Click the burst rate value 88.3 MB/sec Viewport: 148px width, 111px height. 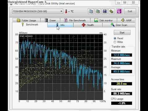point(121,93)
